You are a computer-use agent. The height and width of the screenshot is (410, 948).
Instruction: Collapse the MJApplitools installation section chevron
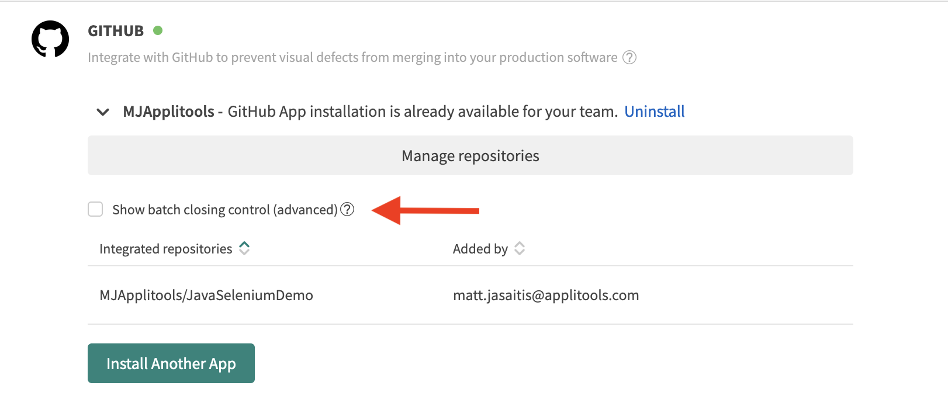[103, 112]
